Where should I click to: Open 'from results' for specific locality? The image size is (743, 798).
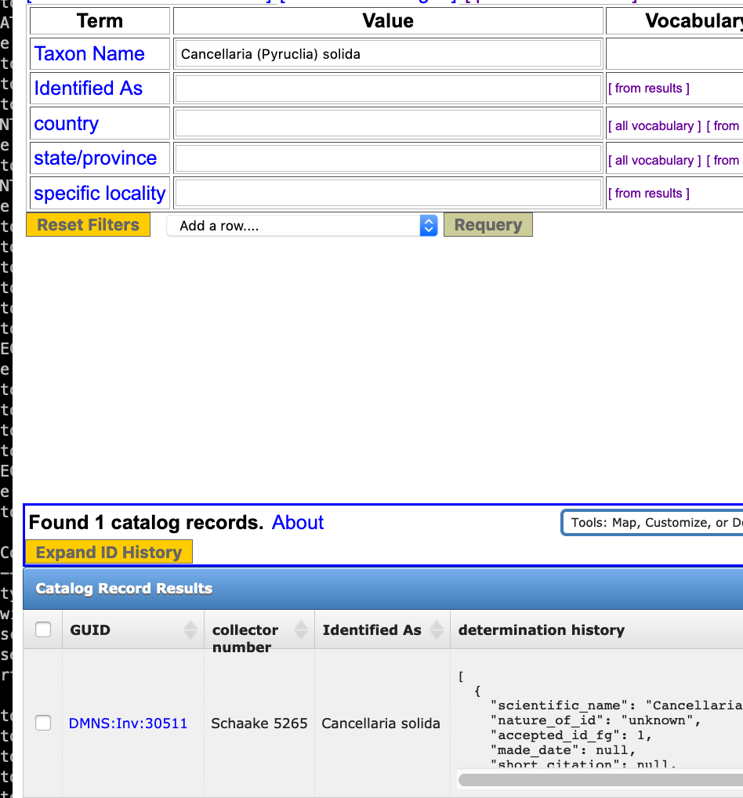pyautogui.click(x=649, y=194)
